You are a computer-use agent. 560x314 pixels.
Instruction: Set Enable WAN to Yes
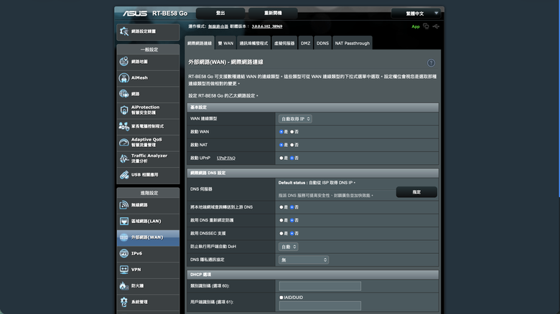coord(281,132)
